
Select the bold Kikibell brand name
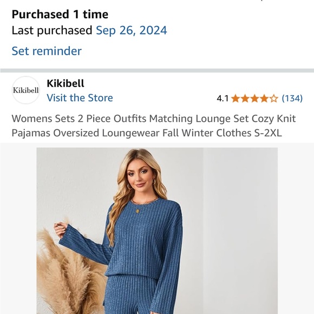tap(66, 83)
